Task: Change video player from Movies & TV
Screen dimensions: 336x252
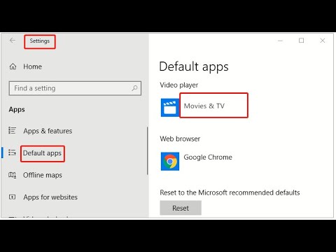Action: [x=204, y=106]
